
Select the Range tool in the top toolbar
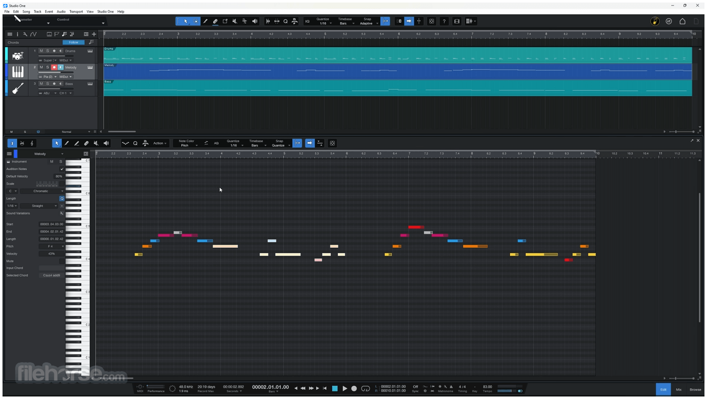195,21
